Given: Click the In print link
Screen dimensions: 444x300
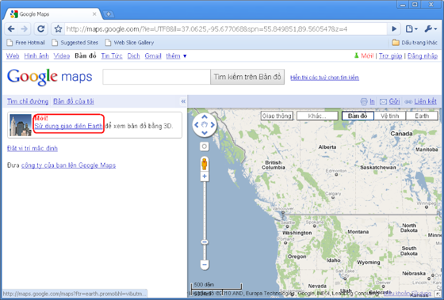Looking at the screenshot, I should pos(372,101).
